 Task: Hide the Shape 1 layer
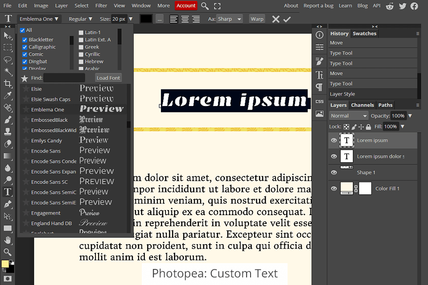coord(333,172)
